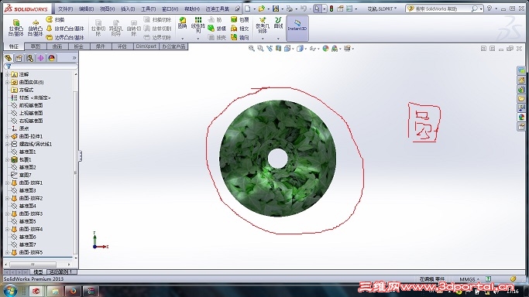The width and height of the screenshot is (529, 297).
Task: Click the Draft (拔模) tool
Action: 217,29
